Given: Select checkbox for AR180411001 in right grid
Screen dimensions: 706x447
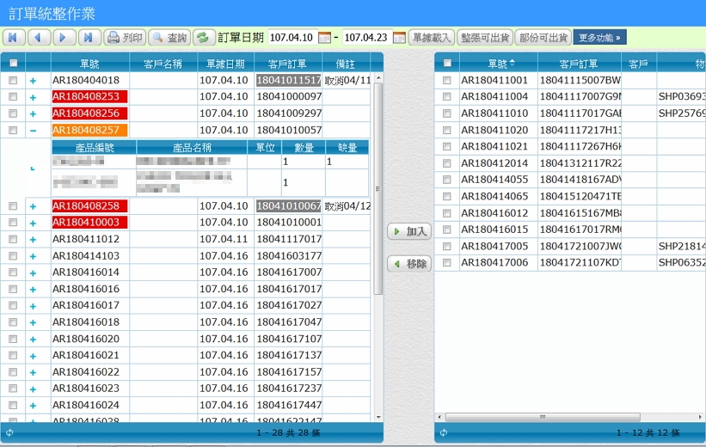Looking at the screenshot, I should 446,80.
